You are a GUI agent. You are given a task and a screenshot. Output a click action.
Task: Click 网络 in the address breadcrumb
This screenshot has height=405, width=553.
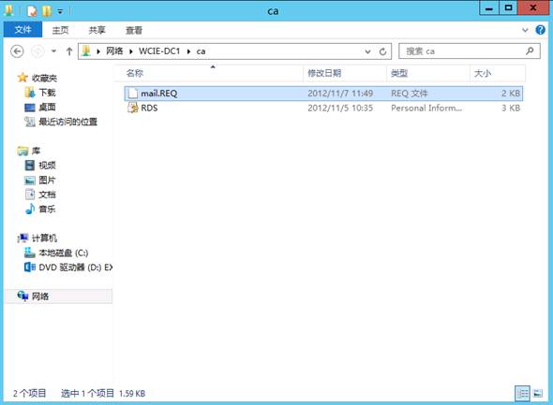tap(114, 51)
